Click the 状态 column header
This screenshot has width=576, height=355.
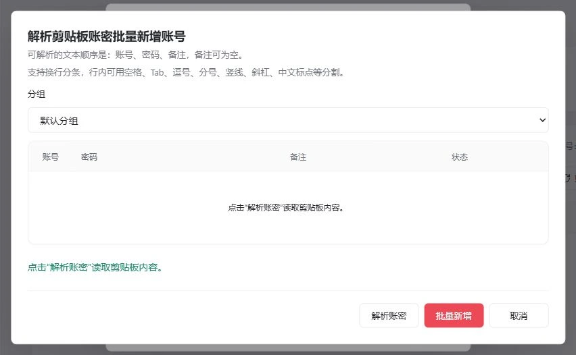click(x=460, y=157)
